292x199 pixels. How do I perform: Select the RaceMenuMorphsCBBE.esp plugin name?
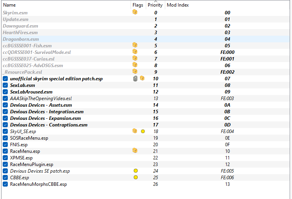[x=38, y=184]
